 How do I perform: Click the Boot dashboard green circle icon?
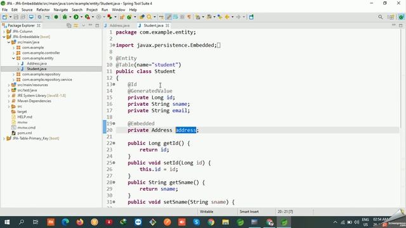pos(56,17)
